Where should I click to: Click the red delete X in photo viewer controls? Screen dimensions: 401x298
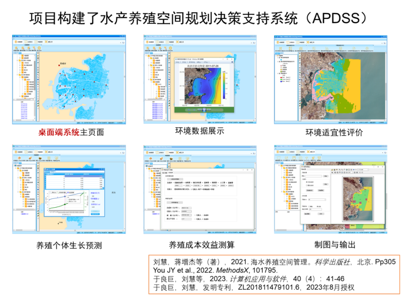point(222,110)
